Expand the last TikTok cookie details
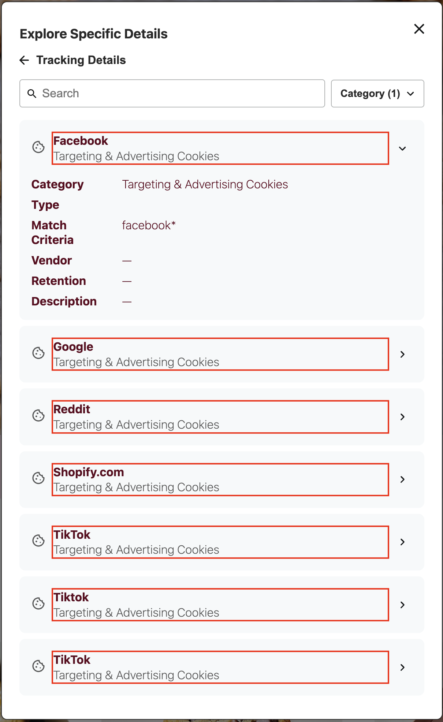 point(402,667)
